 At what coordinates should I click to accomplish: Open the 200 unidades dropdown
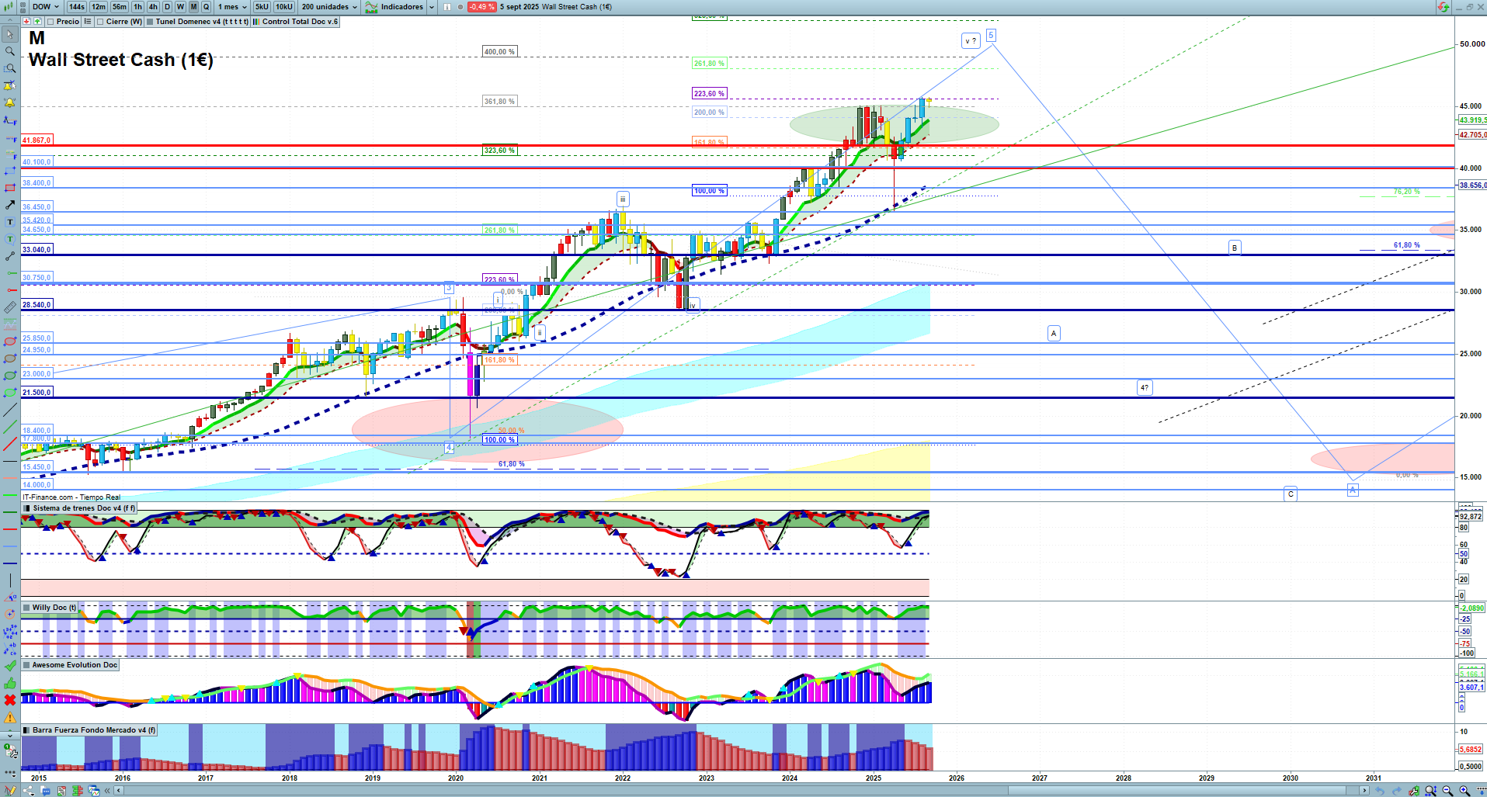330,7
